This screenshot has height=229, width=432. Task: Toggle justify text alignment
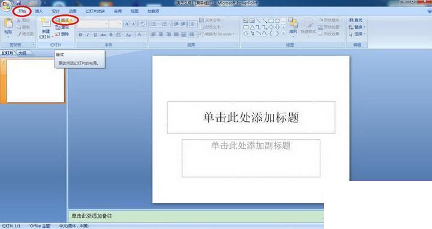click(x=176, y=34)
